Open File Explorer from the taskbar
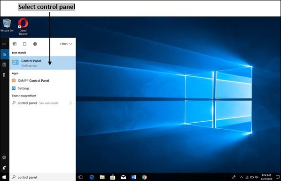This screenshot has width=281, height=181. [102, 177]
